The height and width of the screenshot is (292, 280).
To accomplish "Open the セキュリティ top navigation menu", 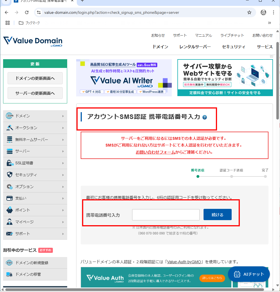I will pyautogui.click(x=234, y=47).
